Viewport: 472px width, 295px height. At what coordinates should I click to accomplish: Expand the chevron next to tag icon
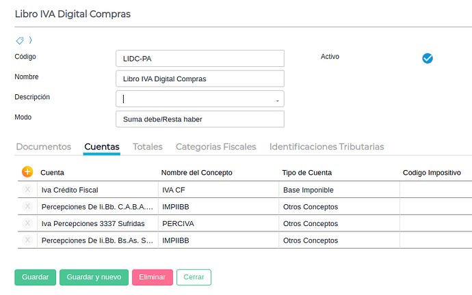point(30,40)
